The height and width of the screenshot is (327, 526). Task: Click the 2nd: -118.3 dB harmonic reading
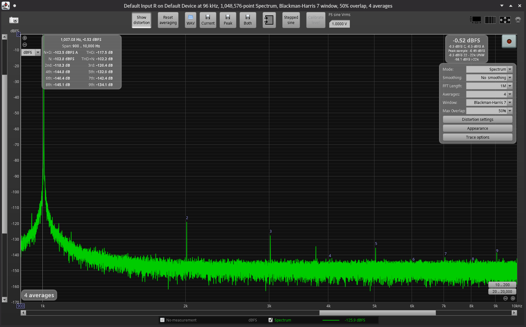tap(57, 65)
